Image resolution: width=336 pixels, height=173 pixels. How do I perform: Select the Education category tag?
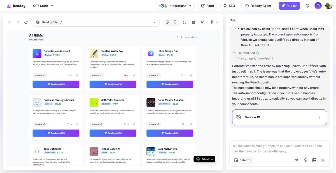pyautogui.click(x=106, y=104)
